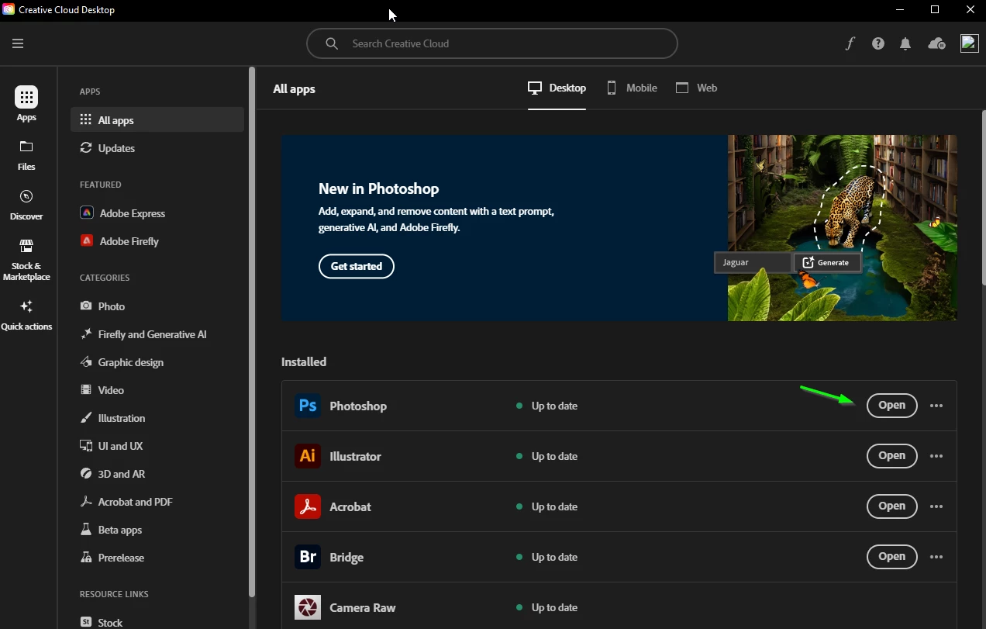Click the Acrobat app icon
The width and height of the screenshot is (986, 629).
click(x=308, y=506)
